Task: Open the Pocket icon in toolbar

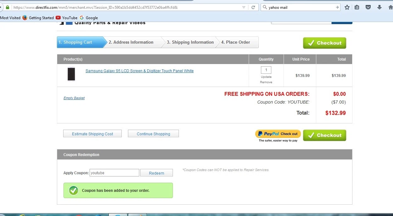Action: tap(368, 7)
